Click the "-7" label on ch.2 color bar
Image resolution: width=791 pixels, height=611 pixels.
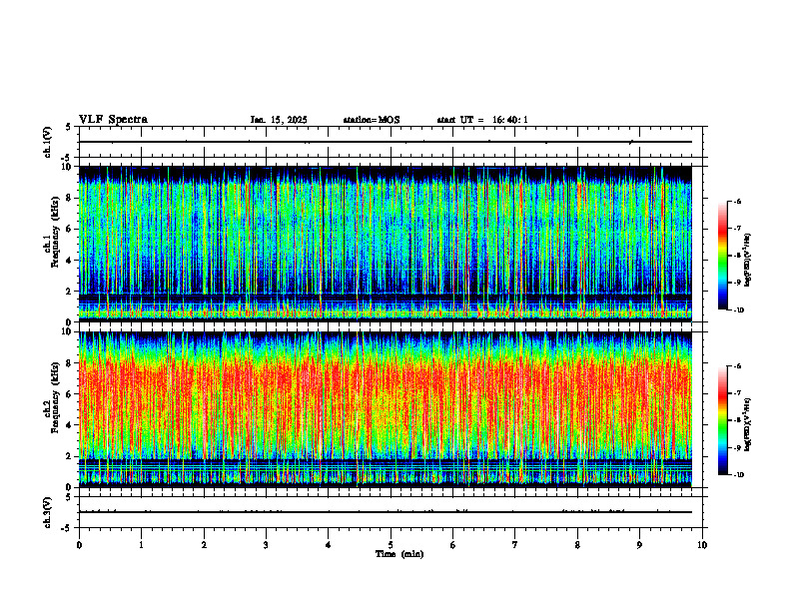[x=737, y=393]
